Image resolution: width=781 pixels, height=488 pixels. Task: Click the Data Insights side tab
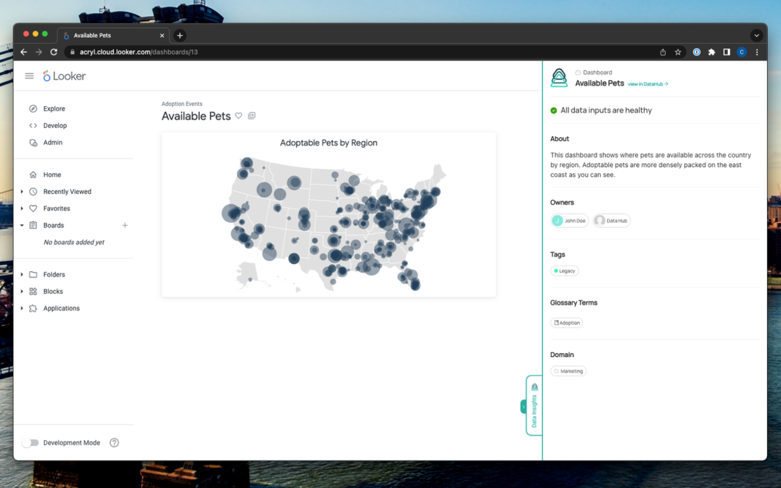point(534,405)
